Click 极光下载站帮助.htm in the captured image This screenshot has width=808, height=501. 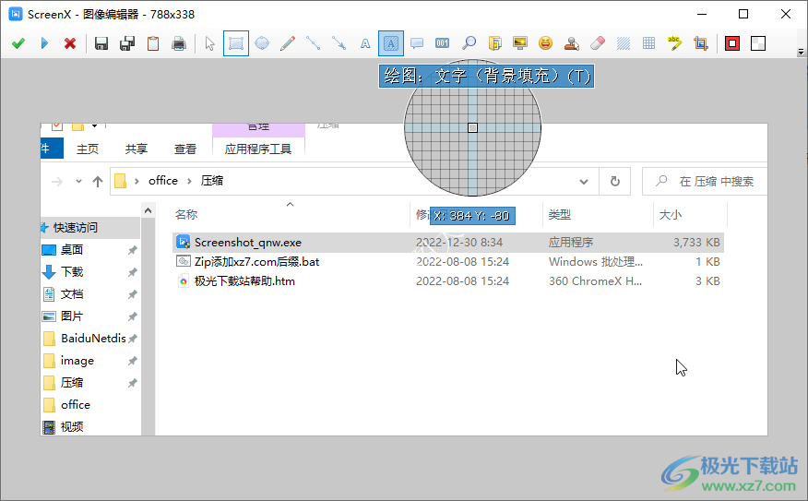[x=244, y=281]
